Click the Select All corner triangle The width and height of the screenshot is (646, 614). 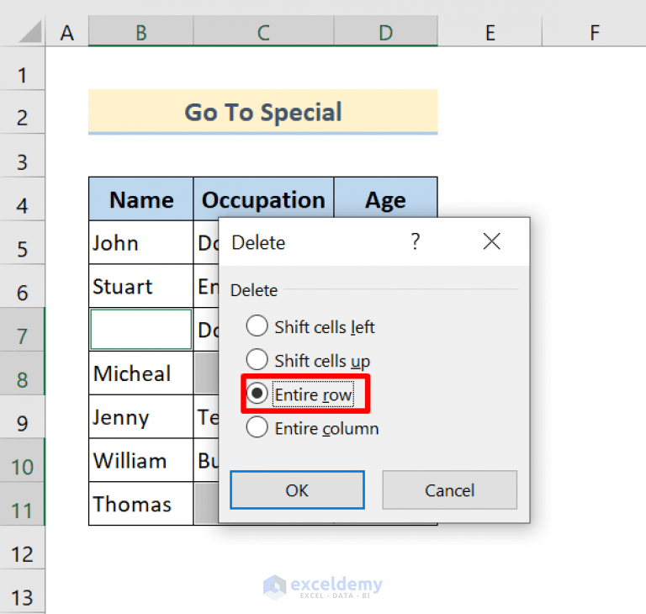coord(30,32)
